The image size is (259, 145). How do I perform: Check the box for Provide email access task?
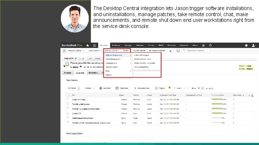click(67, 104)
